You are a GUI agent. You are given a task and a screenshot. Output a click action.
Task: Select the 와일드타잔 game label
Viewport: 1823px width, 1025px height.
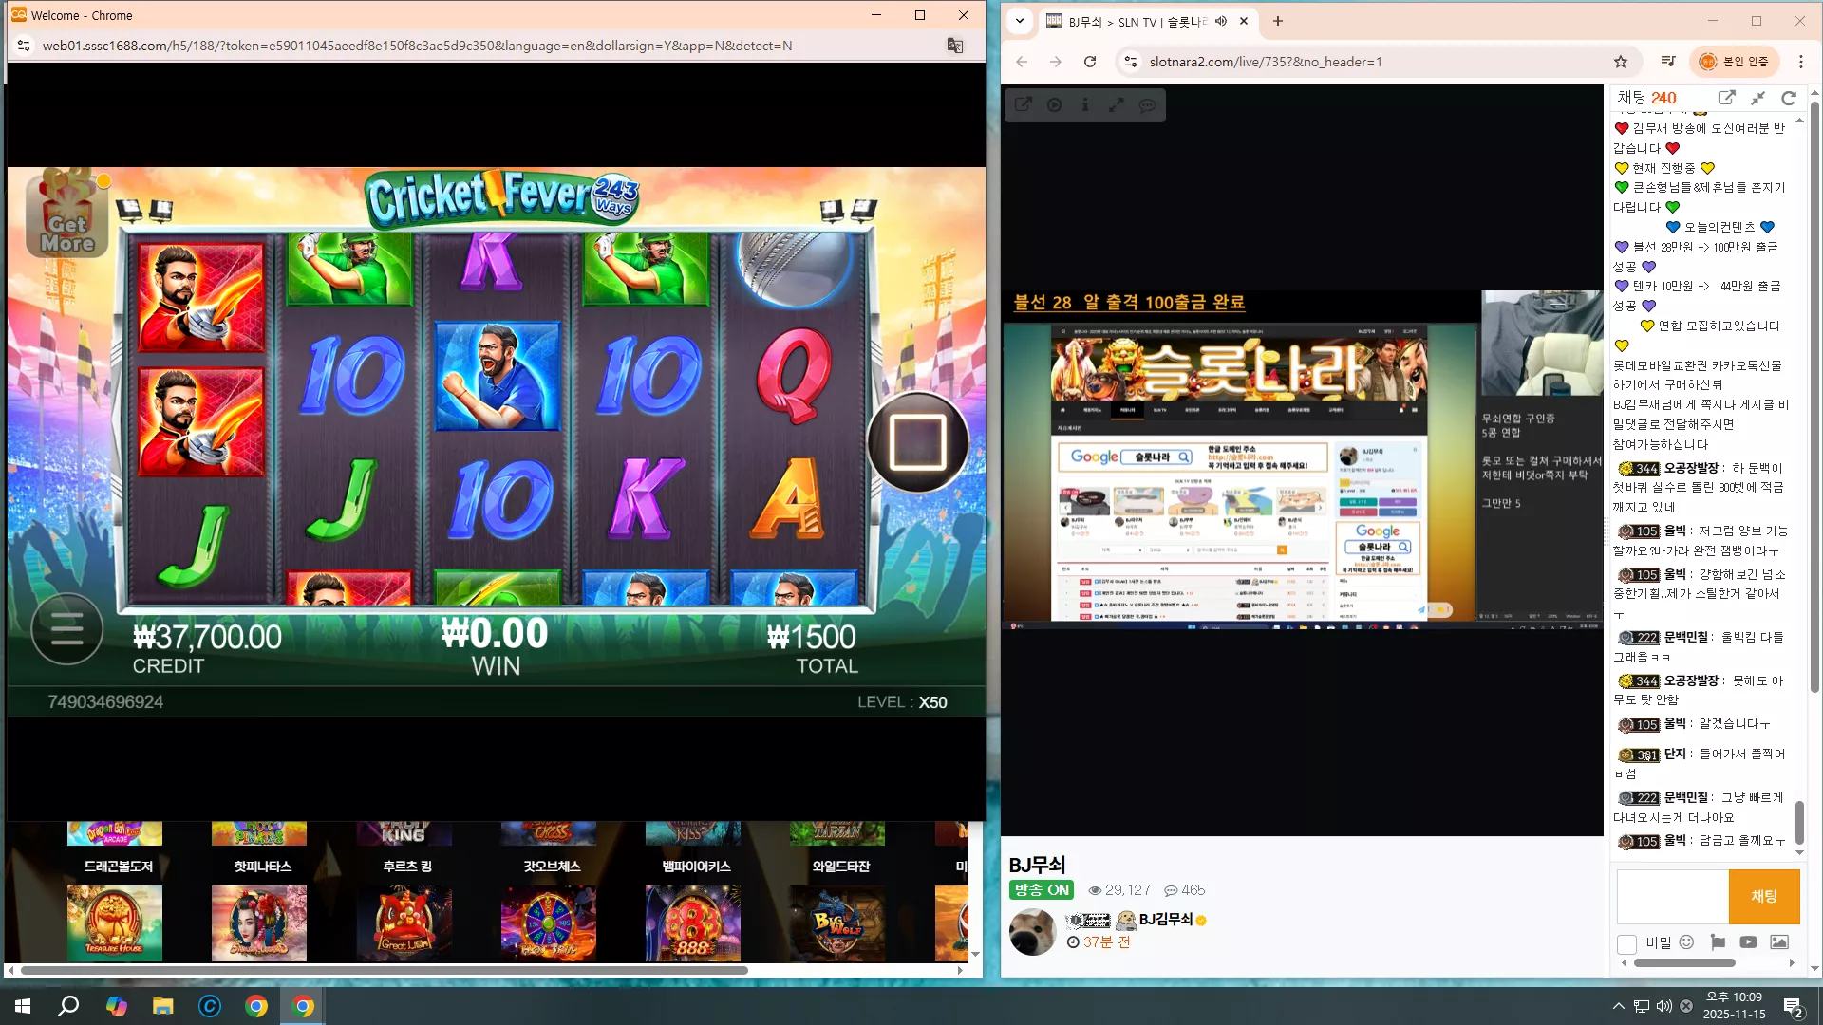840,867
